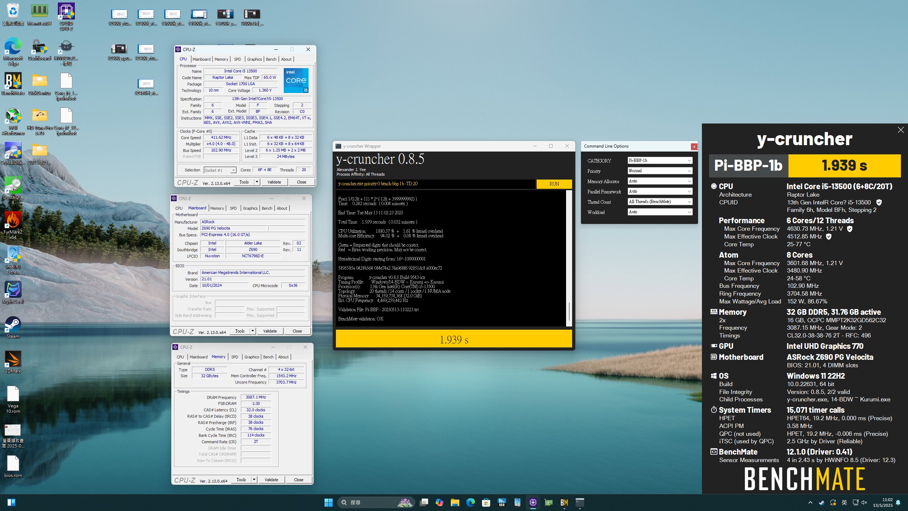This screenshot has width=908, height=511.
Task: Click the Steam icon in system tray
Action: [x=821, y=502]
